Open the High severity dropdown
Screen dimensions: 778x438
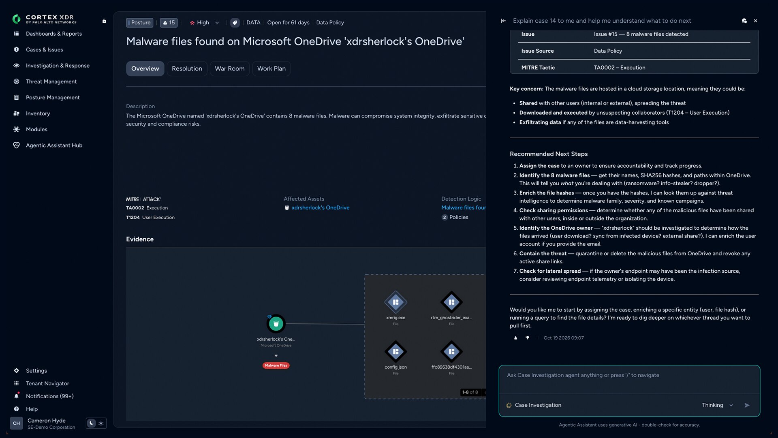[204, 23]
